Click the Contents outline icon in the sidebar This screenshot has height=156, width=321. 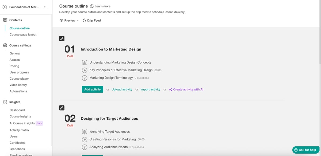pyautogui.click(x=5, y=20)
